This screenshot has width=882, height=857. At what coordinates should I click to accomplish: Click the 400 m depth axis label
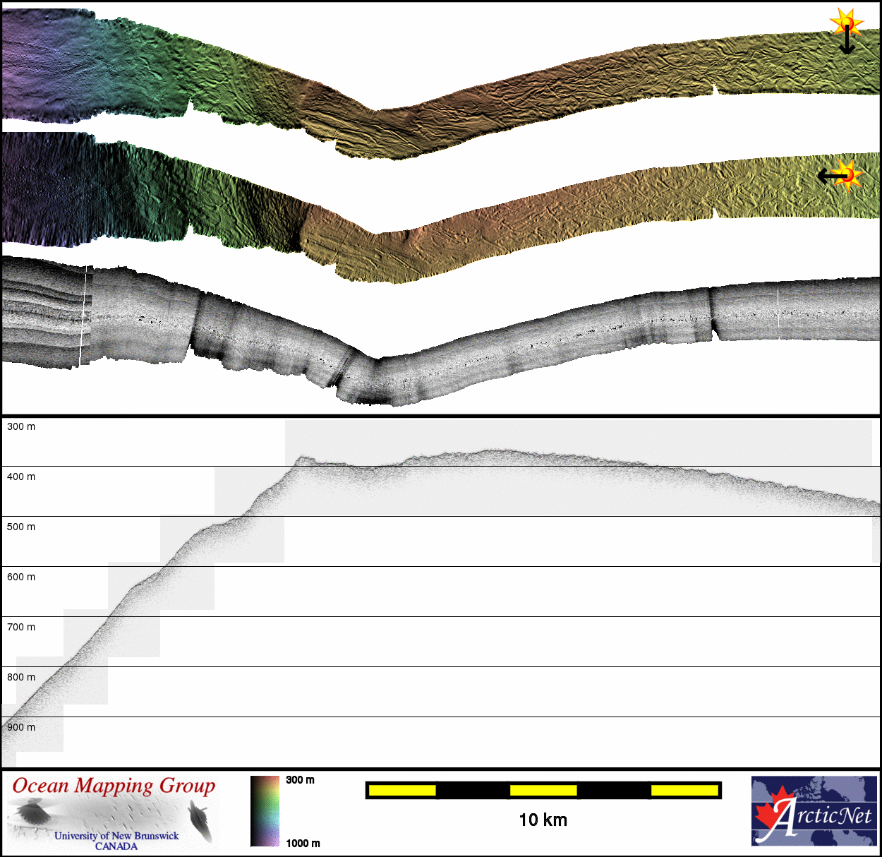pos(21,477)
